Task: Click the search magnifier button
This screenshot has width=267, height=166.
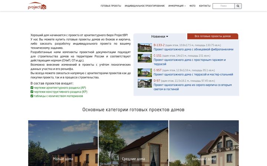Action: click(238, 6)
